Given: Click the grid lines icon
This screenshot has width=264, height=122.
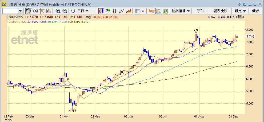Looking at the screenshot, I should pos(138,11).
